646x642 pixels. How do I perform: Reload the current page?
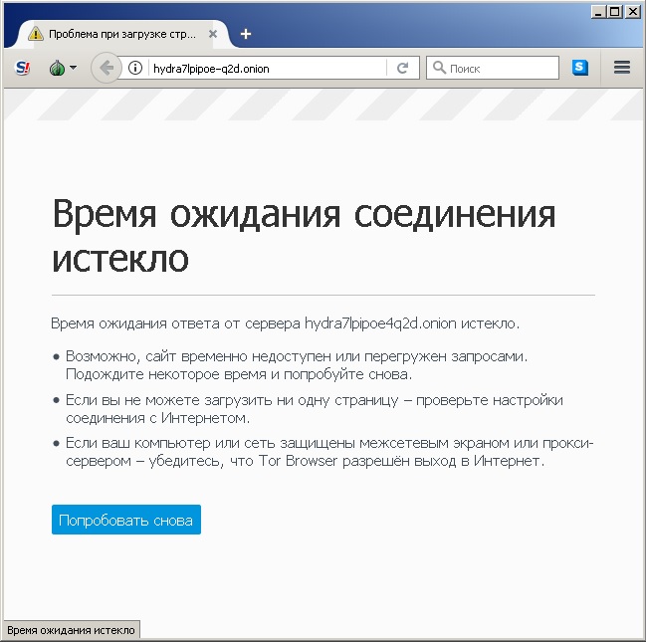point(402,69)
